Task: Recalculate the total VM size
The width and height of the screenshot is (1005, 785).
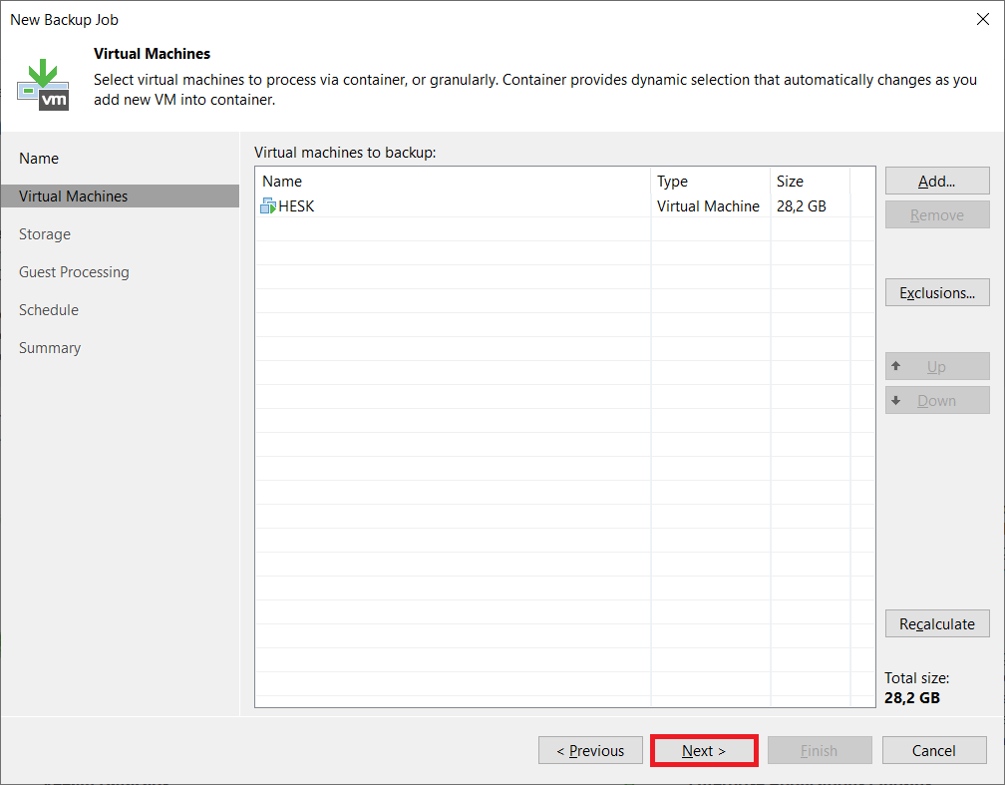Action: (936, 623)
